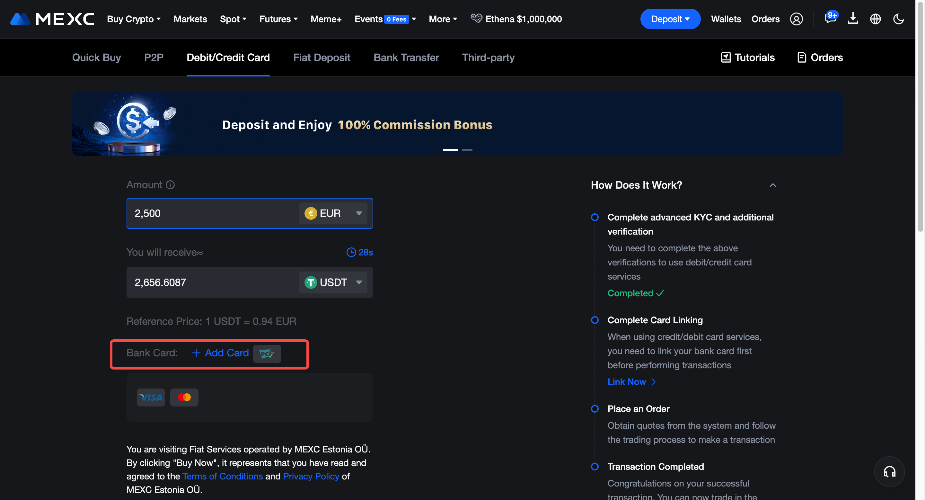
Task: Open customer support headset icon
Action: point(889,472)
